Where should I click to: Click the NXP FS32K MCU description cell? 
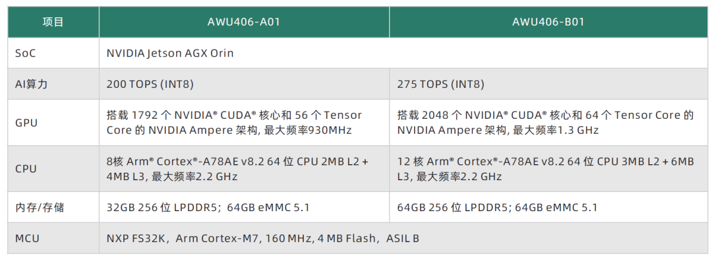[x=403, y=238]
